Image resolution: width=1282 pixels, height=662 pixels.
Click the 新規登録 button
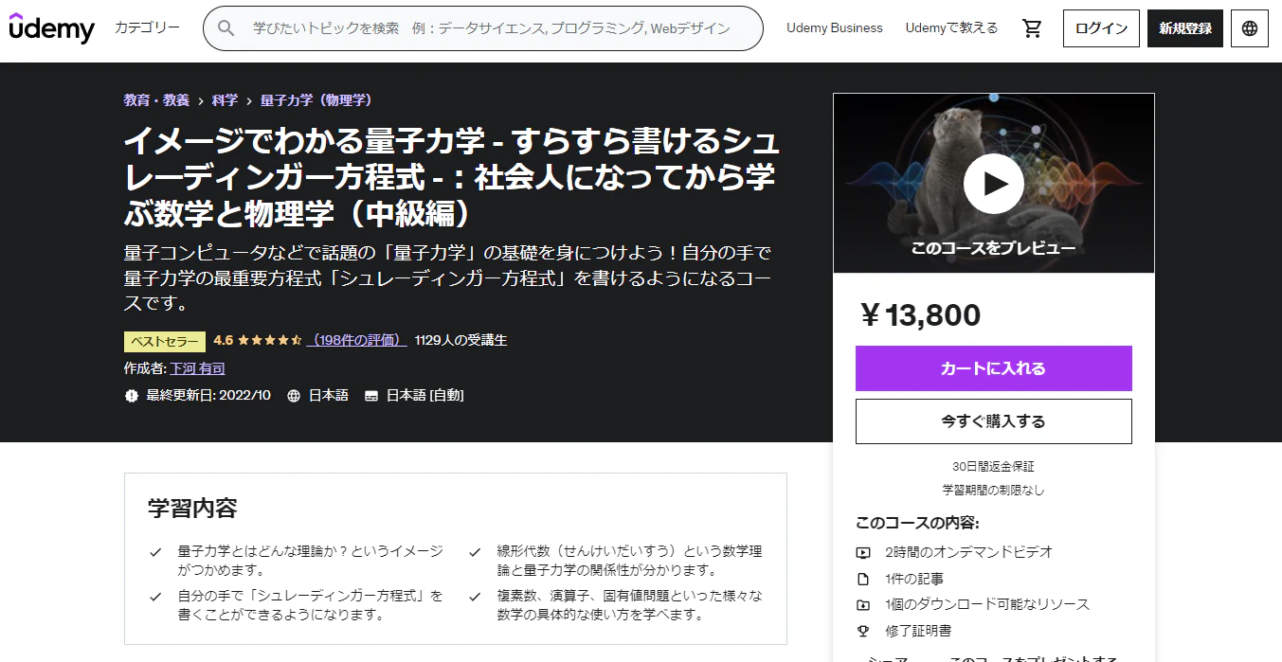tap(1185, 28)
